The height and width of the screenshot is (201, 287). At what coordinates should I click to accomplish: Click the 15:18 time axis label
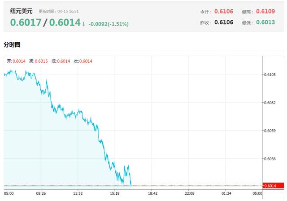click(115, 194)
